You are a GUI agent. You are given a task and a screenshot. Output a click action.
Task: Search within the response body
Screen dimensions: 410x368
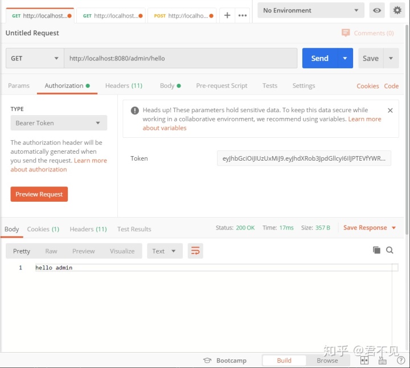pyautogui.click(x=389, y=250)
